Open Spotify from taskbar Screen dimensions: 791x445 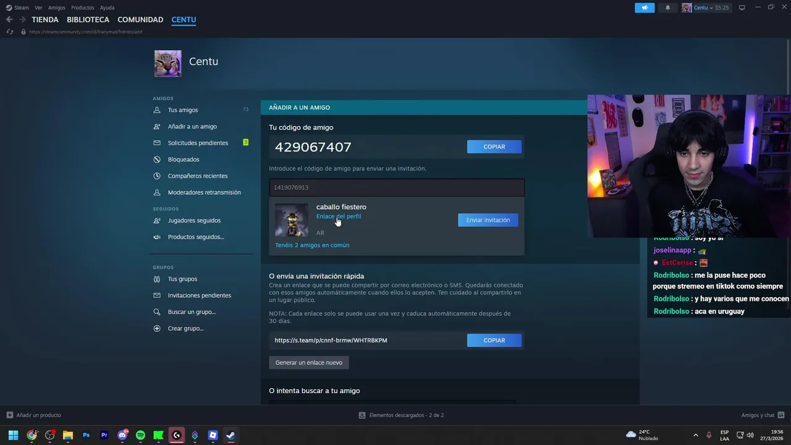click(x=140, y=435)
